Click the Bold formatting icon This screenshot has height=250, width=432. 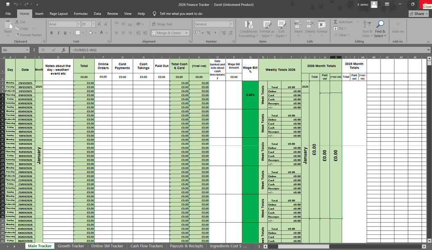point(52,32)
